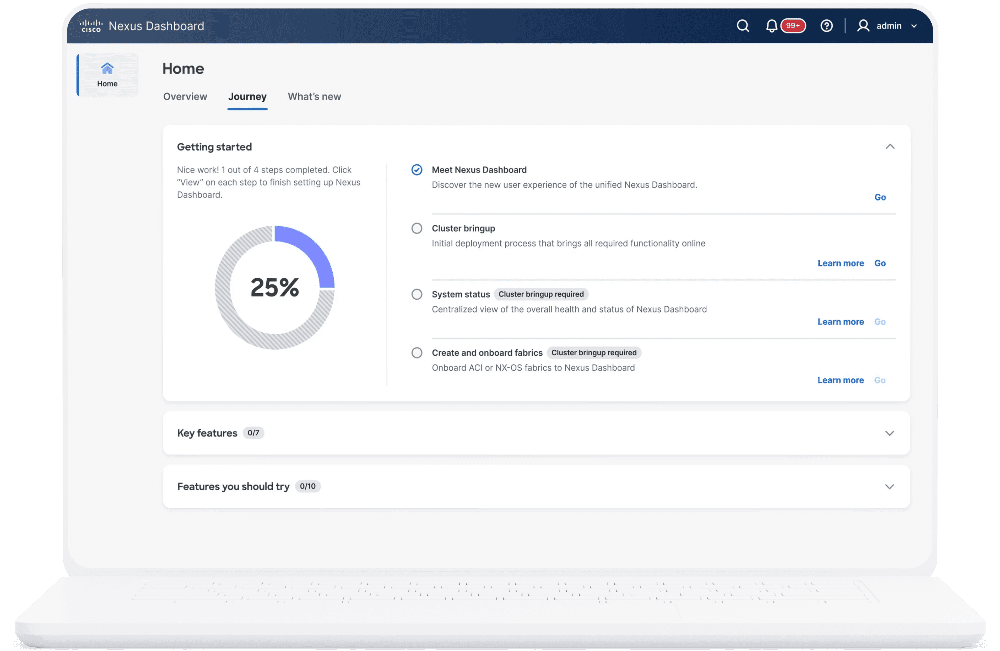Click the Key features 0/7 badge
Viewport: 1000px width, 651px height.
(x=253, y=433)
